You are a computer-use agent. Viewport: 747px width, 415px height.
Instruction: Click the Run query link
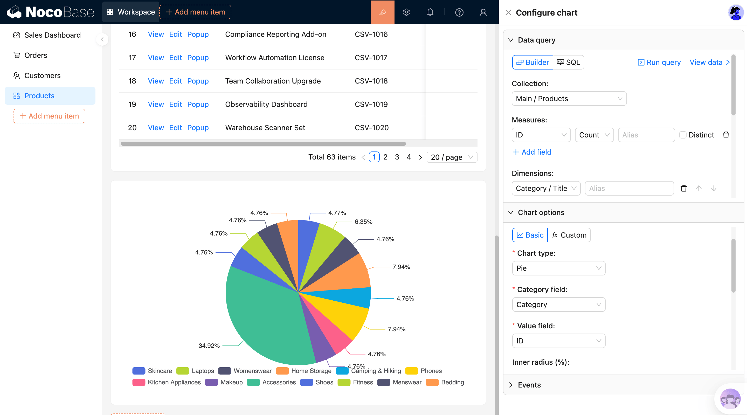(659, 62)
